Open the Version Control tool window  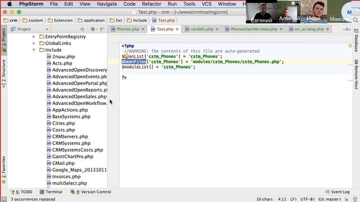(x=91, y=192)
